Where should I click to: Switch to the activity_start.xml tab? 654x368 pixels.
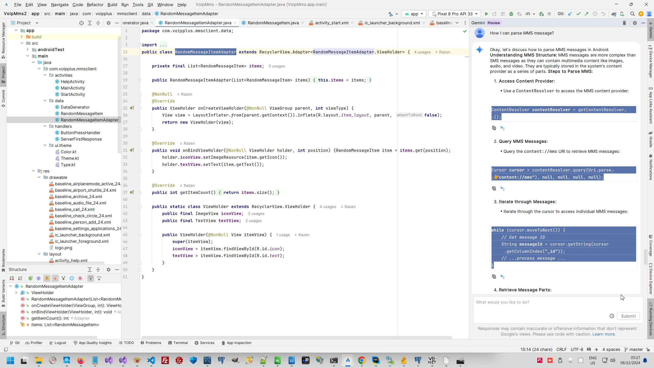(331, 23)
